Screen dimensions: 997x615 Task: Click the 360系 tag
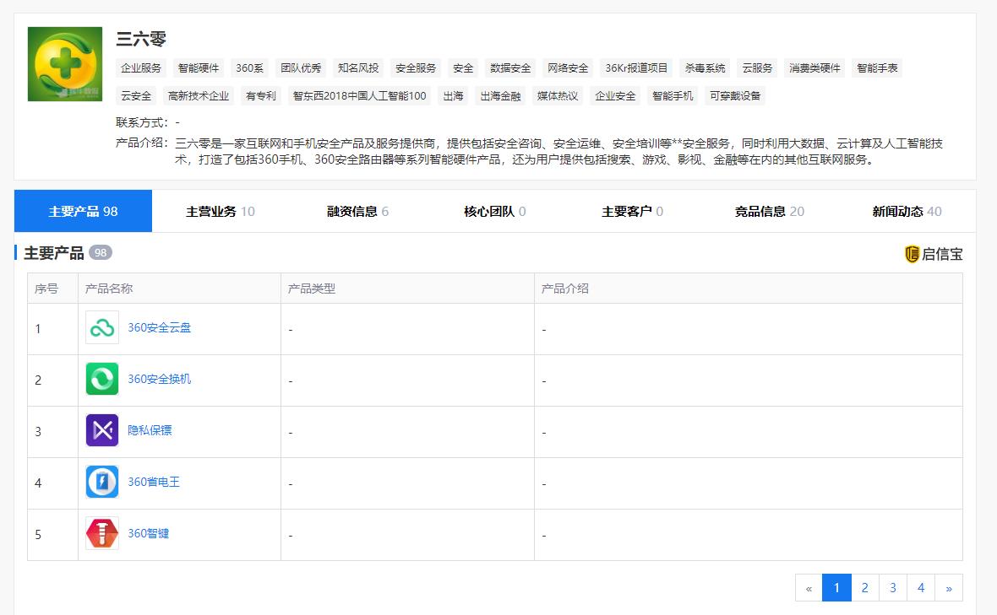[x=249, y=67]
